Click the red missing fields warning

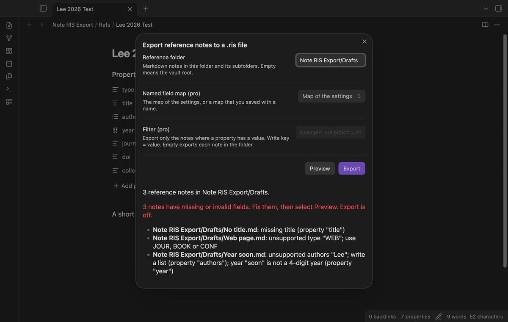(254, 211)
